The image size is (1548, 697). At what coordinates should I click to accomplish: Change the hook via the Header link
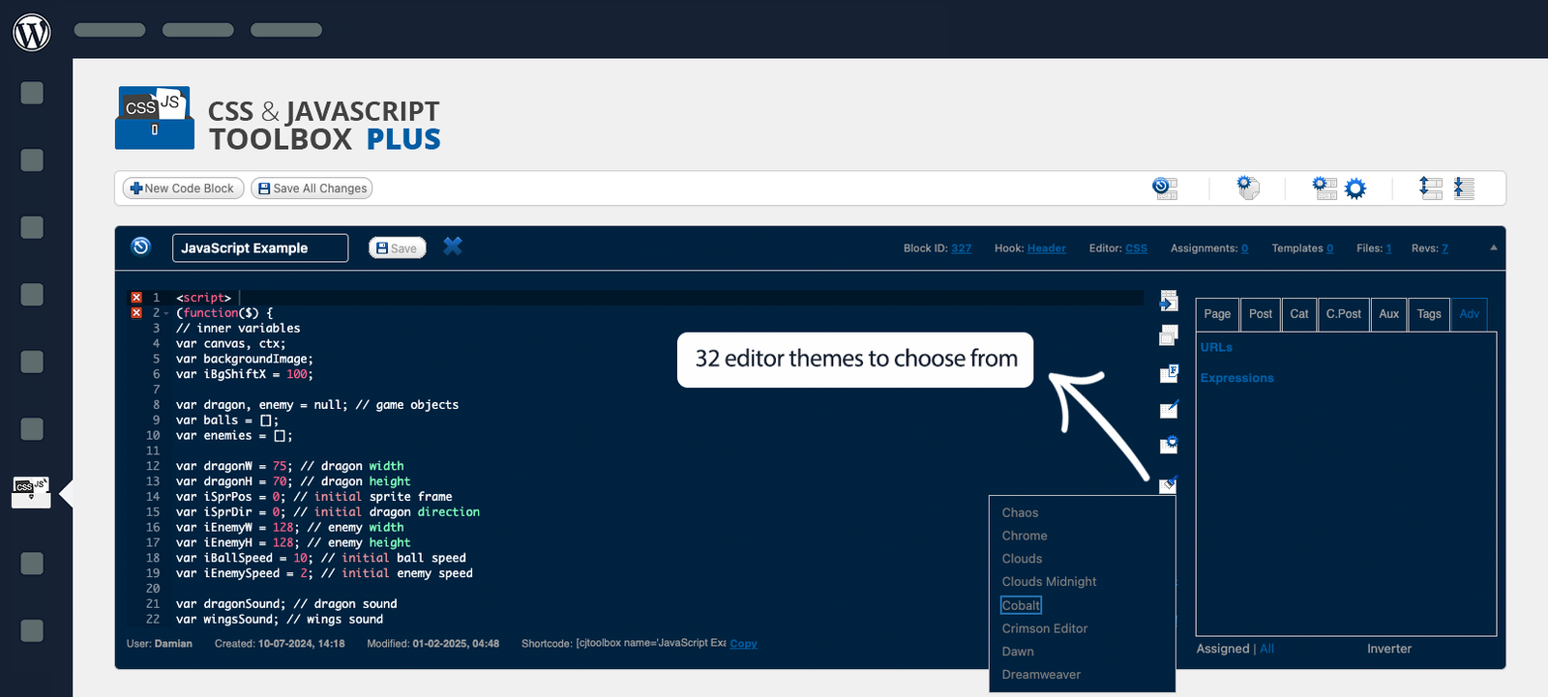click(x=1046, y=248)
